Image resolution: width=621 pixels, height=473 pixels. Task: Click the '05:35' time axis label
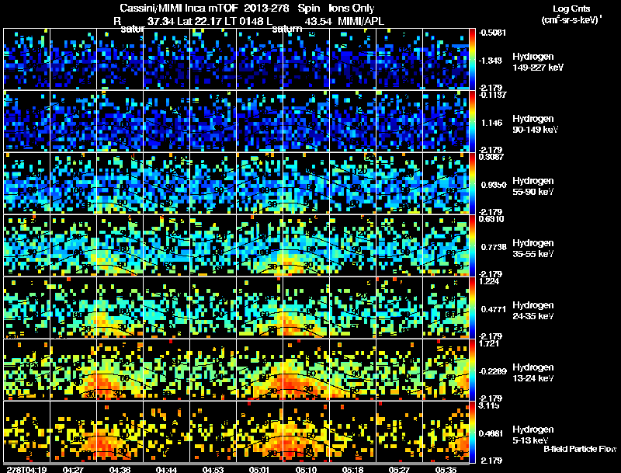click(x=446, y=469)
